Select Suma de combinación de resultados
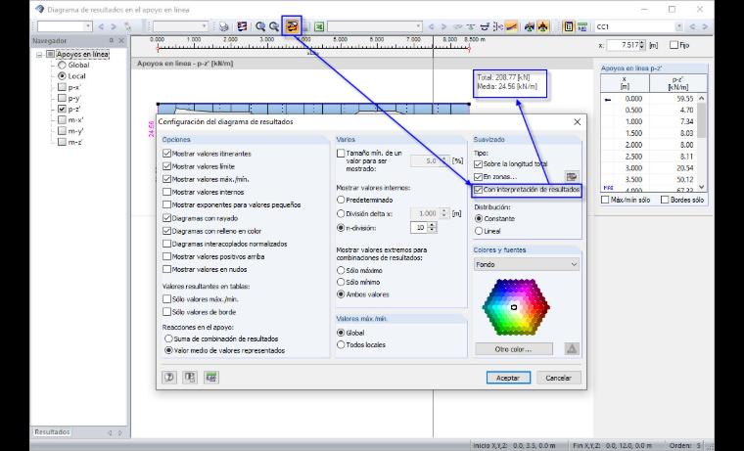744x451 pixels. pyautogui.click(x=168, y=338)
